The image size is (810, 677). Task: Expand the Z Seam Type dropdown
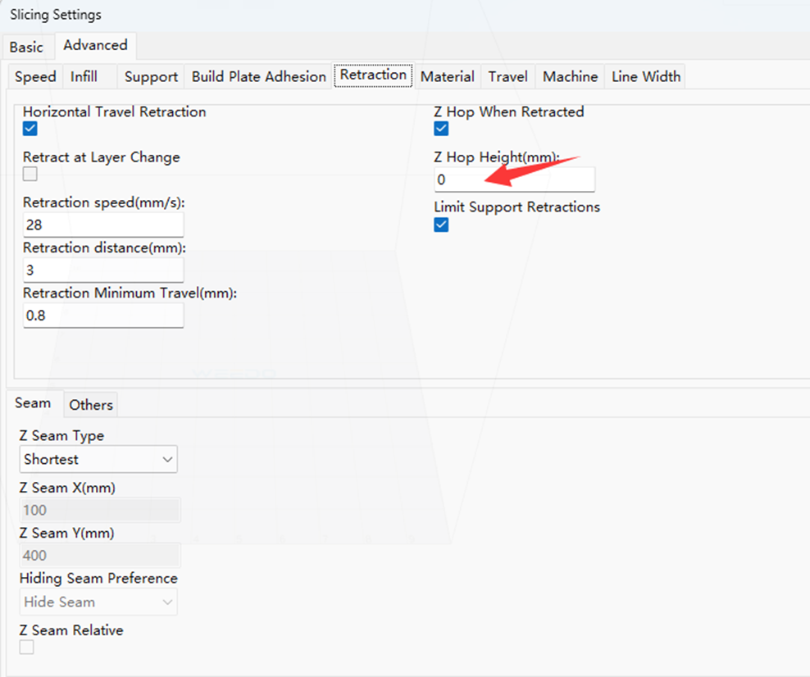coord(98,460)
